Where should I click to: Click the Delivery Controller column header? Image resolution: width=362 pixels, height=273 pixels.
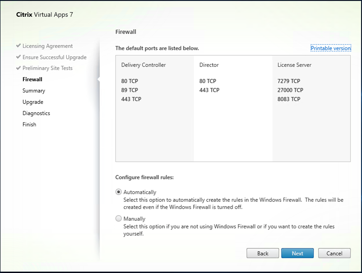(x=144, y=65)
